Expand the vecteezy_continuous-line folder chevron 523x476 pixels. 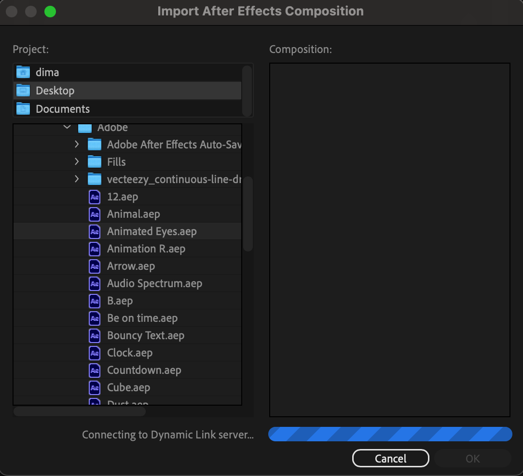coord(77,179)
